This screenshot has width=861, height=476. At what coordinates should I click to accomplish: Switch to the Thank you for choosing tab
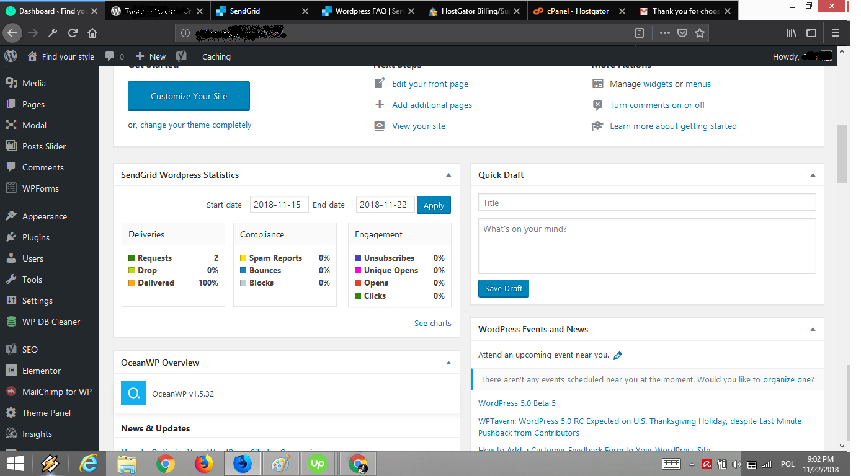coord(686,11)
